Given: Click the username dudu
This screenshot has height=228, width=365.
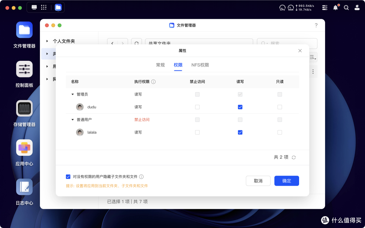Looking at the screenshot, I should point(92,107).
